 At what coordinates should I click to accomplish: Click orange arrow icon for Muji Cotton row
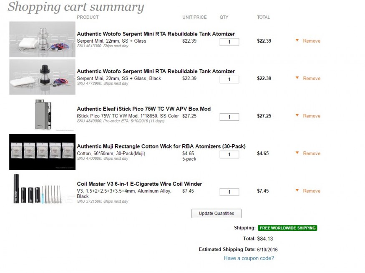(x=297, y=153)
